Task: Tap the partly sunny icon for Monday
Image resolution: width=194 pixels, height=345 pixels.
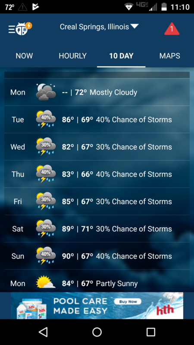Action: point(46,282)
